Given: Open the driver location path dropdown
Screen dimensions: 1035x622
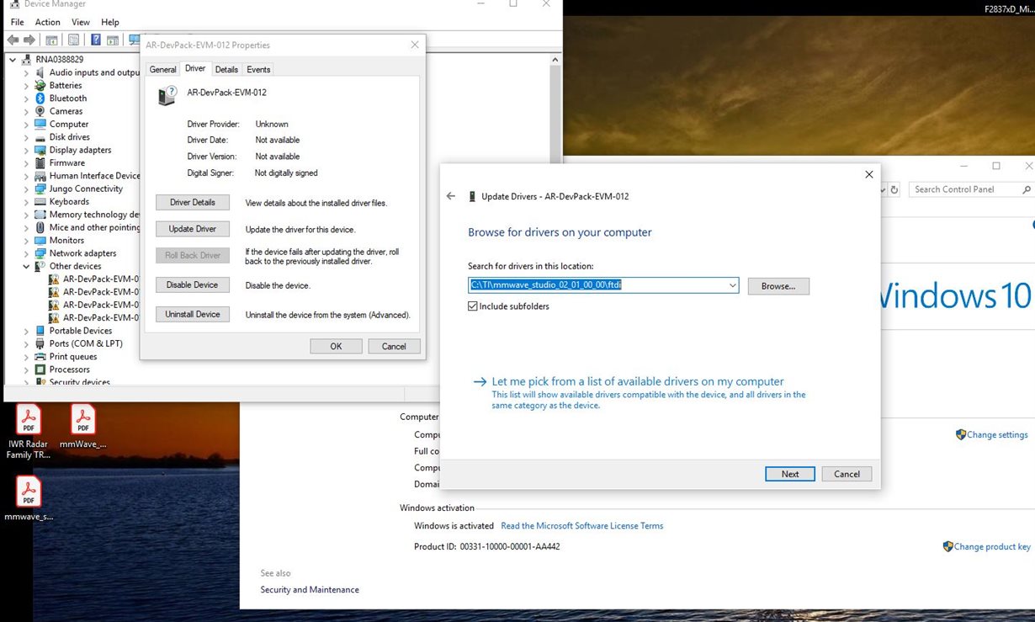Looking at the screenshot, I should pos(731,285).
